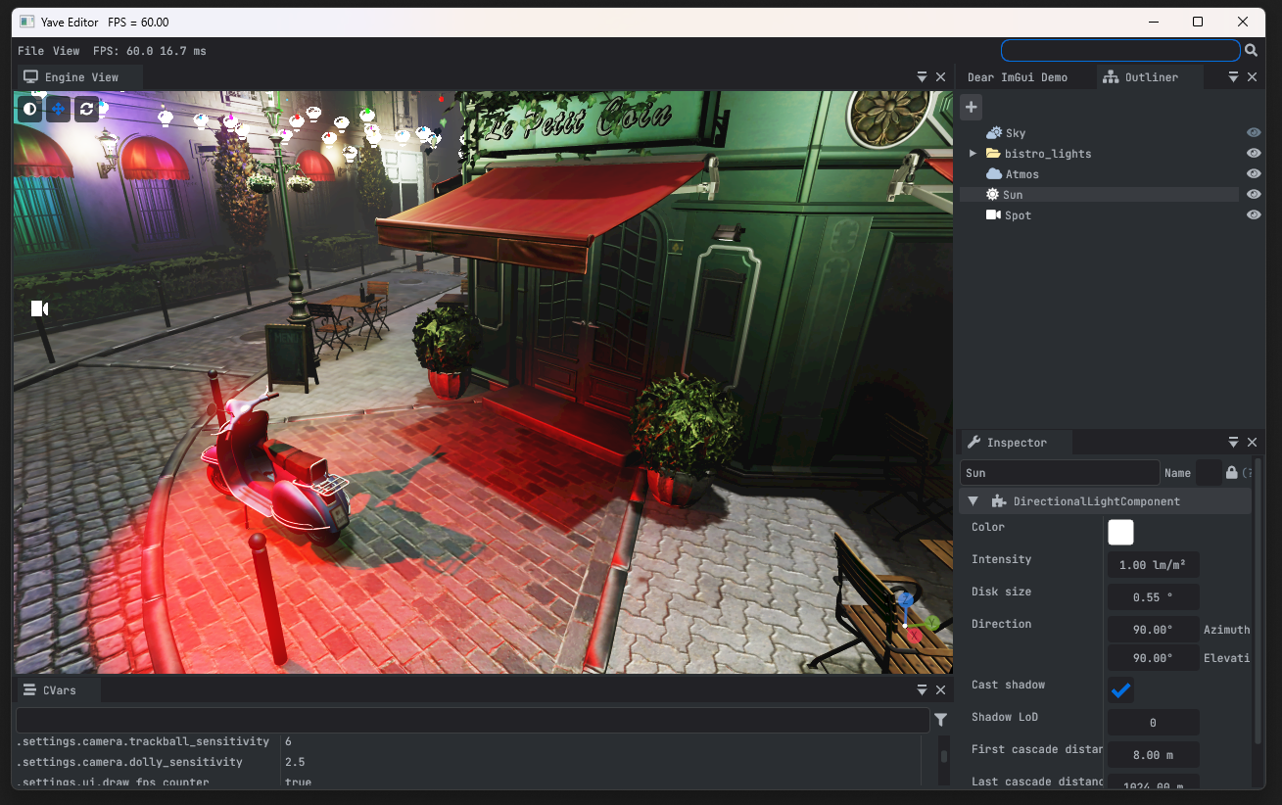Click the camera icon in the viewport

[39, 308]
